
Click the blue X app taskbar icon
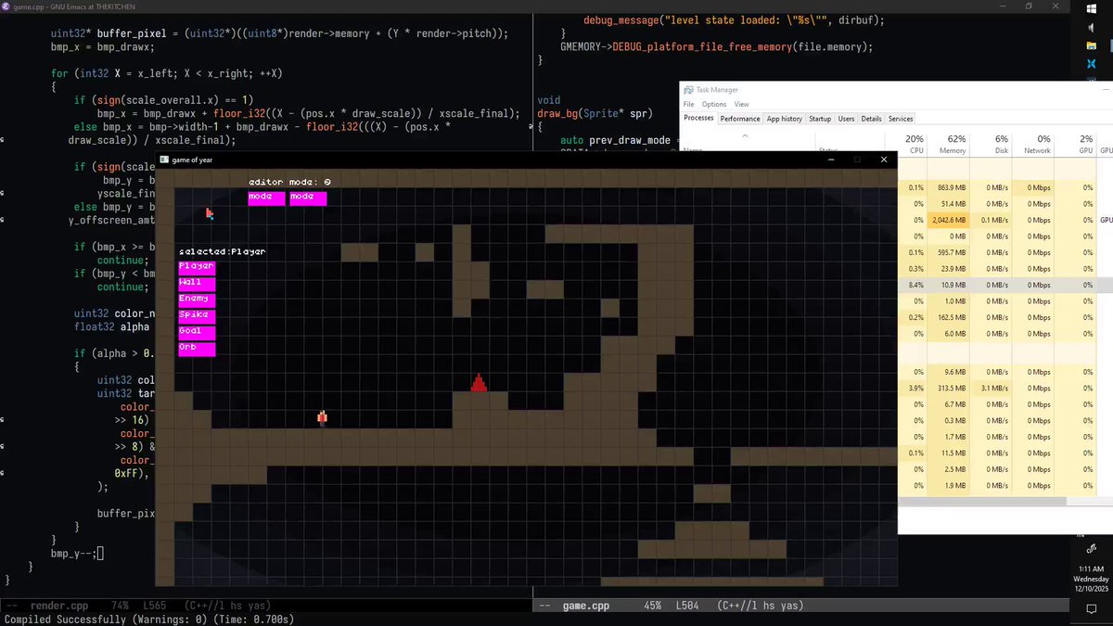pos(1091,65)
